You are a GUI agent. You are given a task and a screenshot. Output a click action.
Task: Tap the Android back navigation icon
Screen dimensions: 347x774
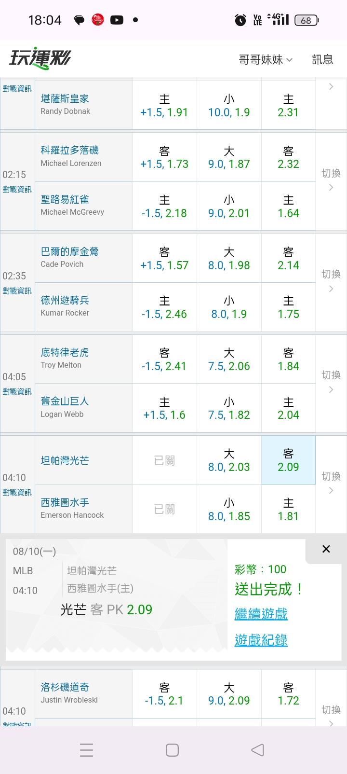coord(258,750)
